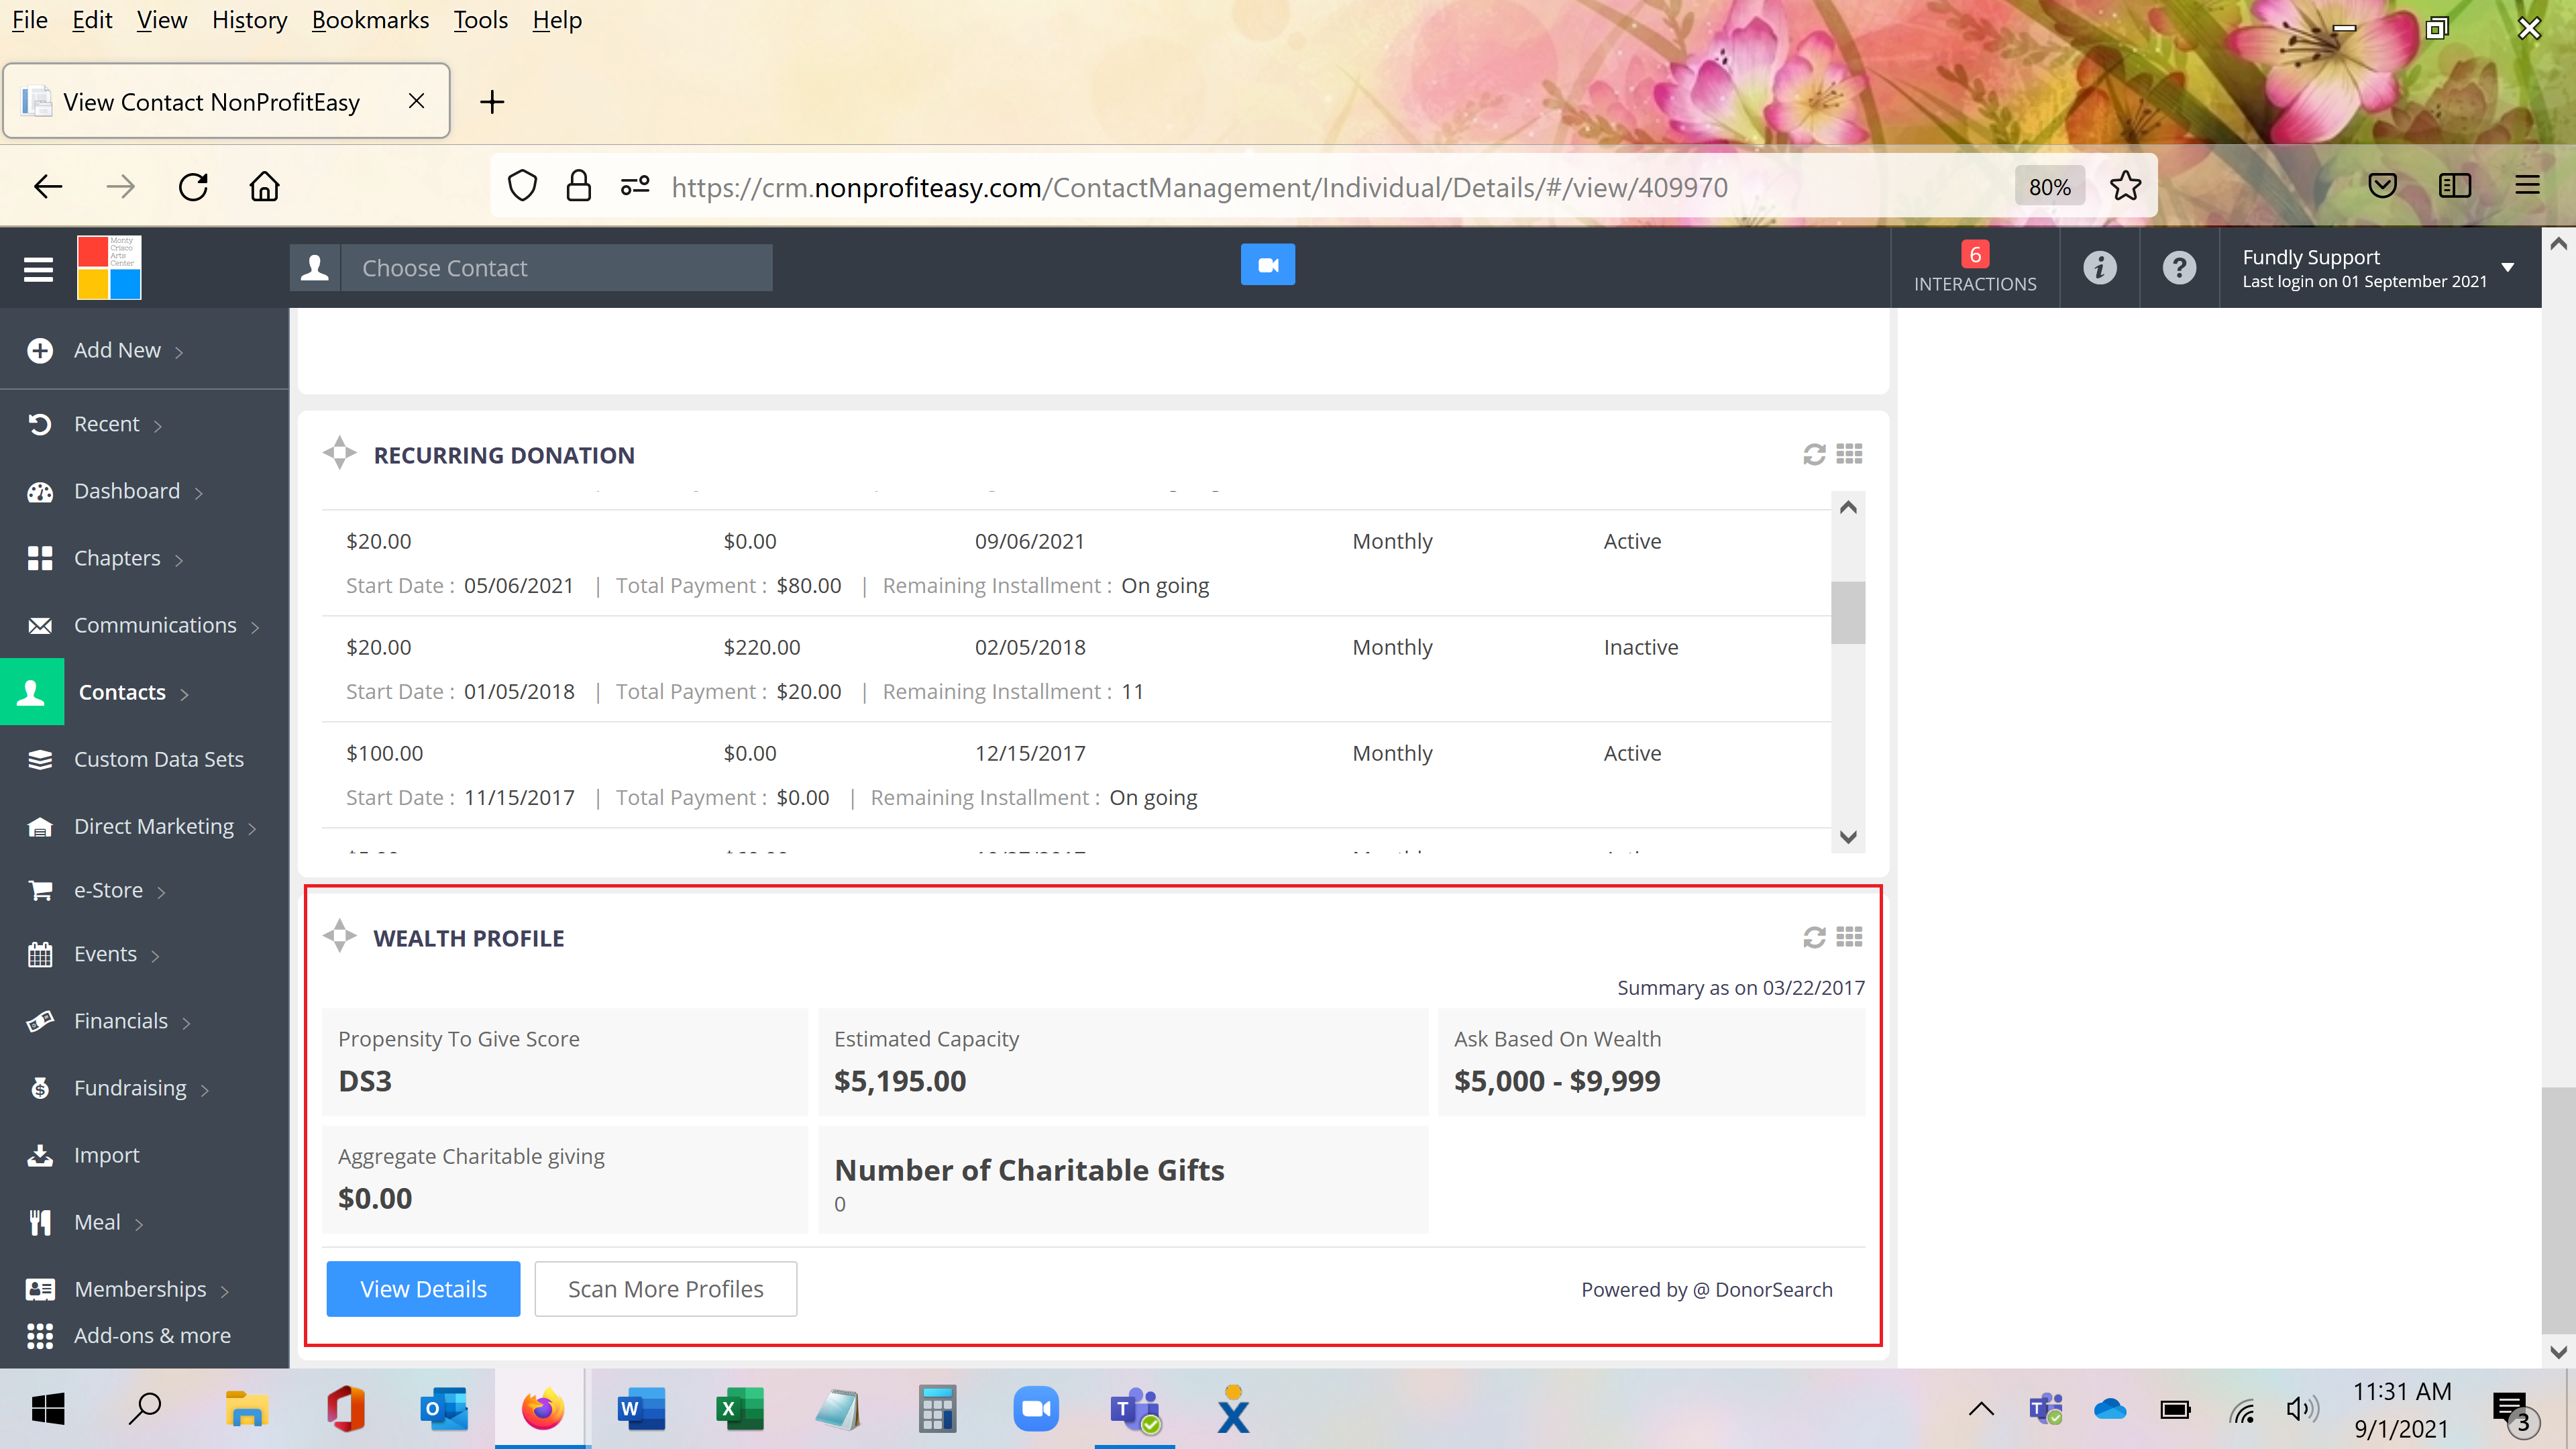Refresh the Recurring Donation panel
Screen dimensions: 2576x1449
1814,455
